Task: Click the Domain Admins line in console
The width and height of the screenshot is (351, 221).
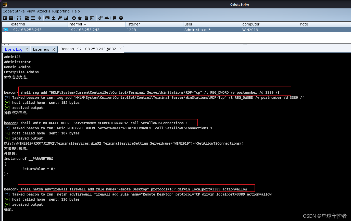Action: (x=17, y=67)
